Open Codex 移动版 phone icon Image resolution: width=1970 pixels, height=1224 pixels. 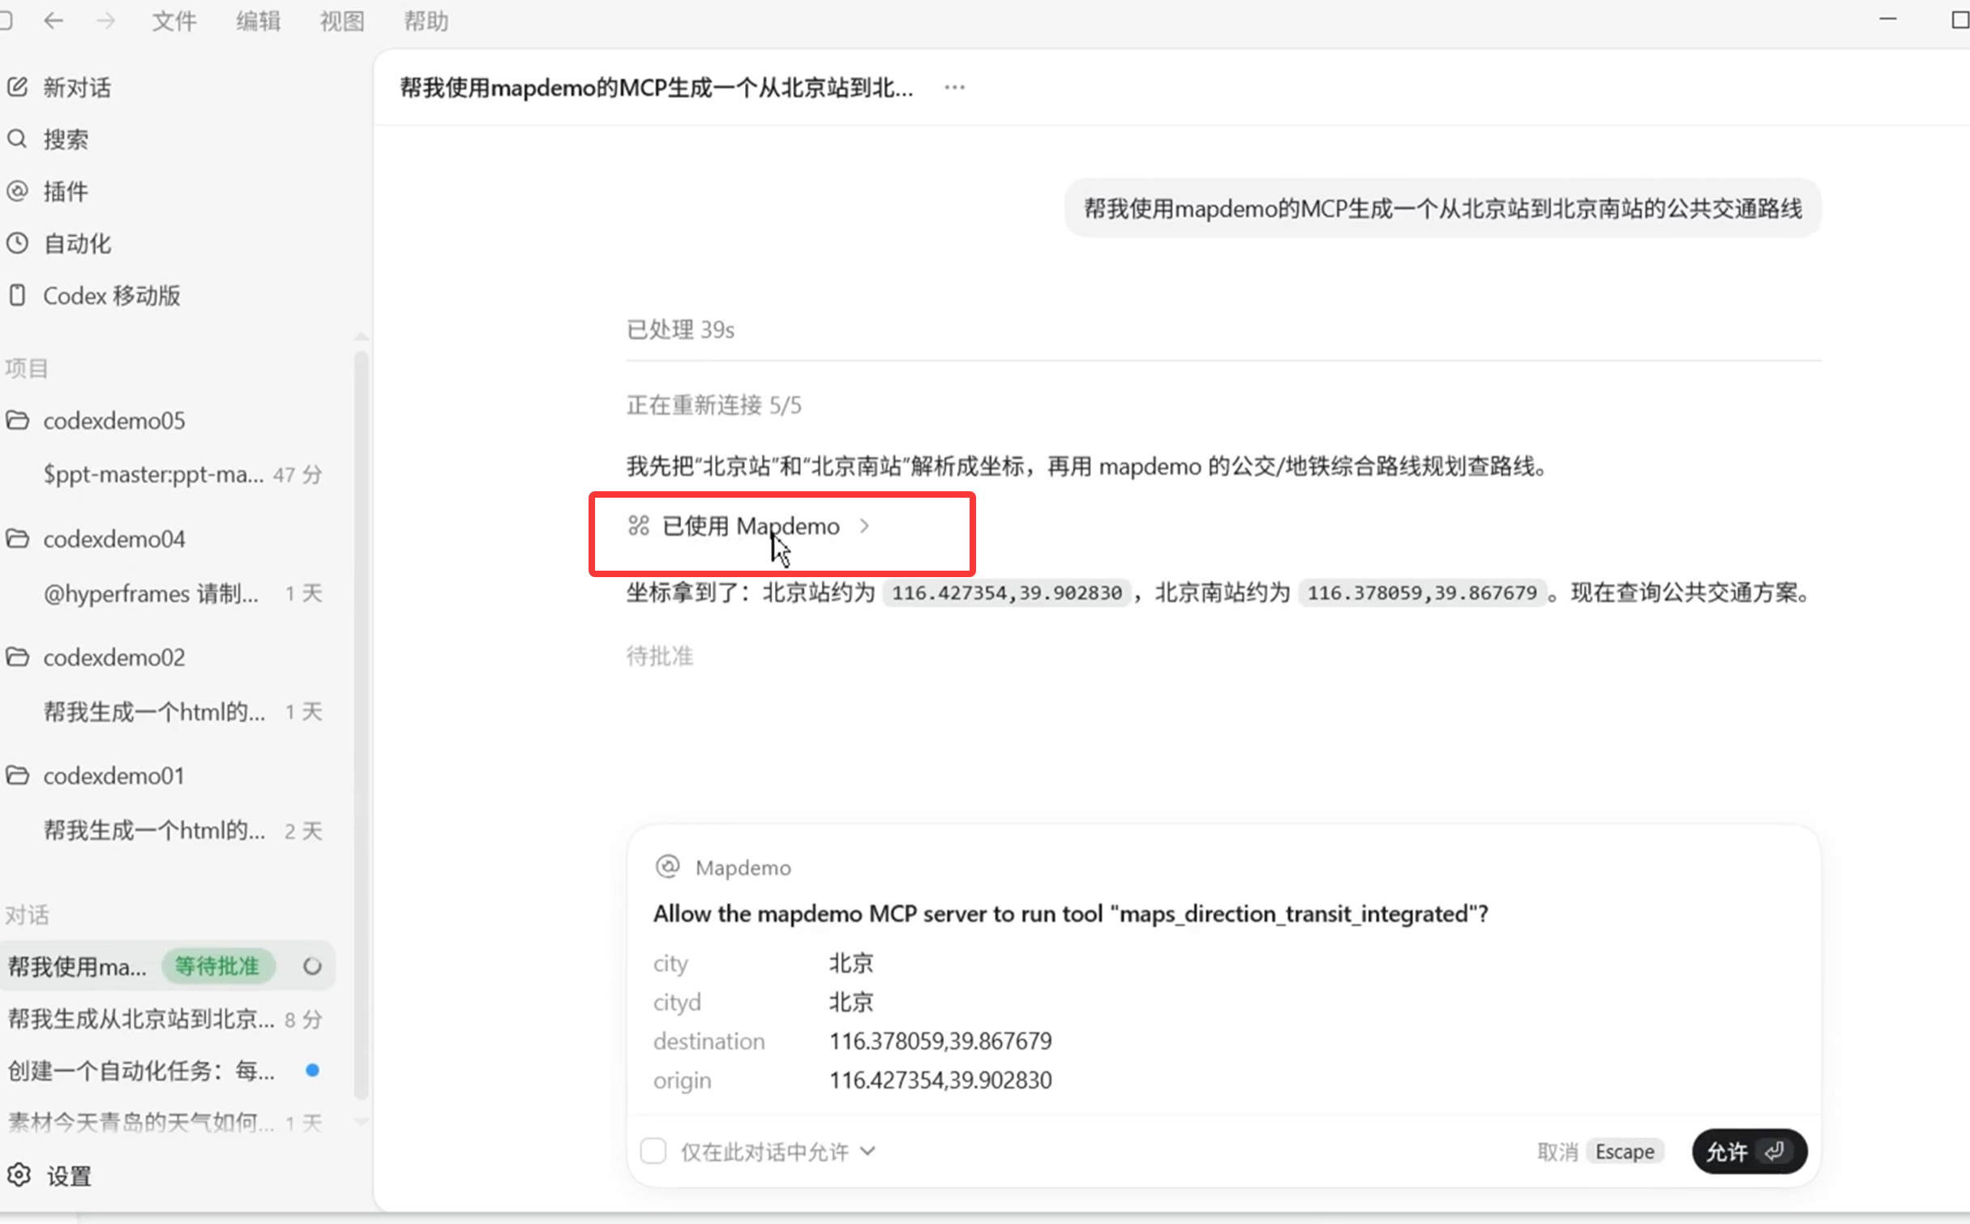(18, 295)
